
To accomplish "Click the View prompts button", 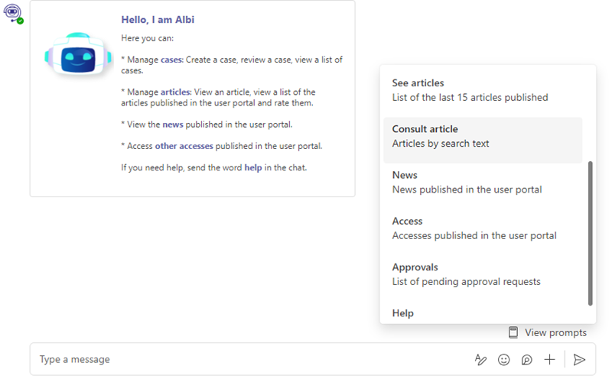I will click(x=548, y=332).
